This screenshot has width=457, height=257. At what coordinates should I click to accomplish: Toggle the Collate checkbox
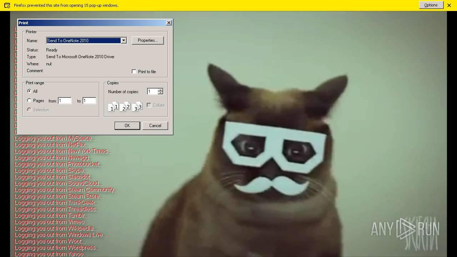click(149, 105)
